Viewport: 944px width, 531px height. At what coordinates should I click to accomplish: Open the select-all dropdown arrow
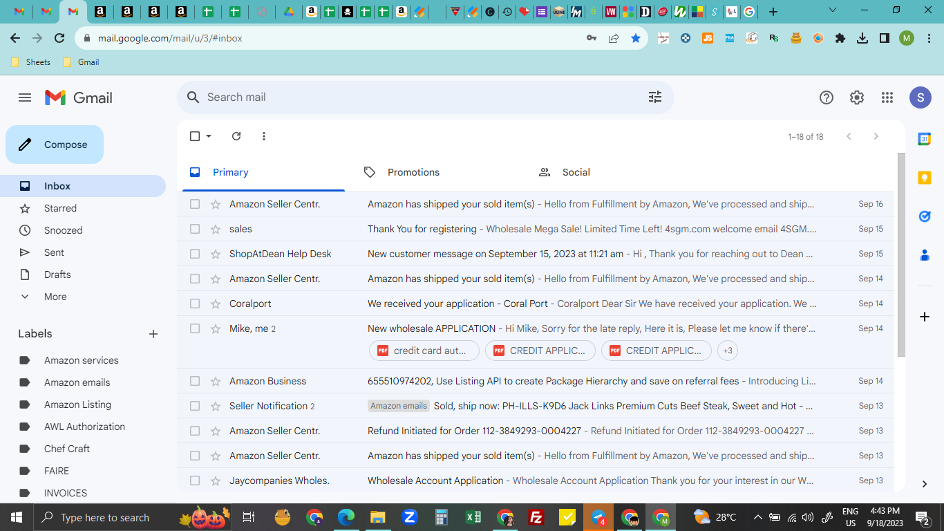pyautogui.click(x=209, y=136)
